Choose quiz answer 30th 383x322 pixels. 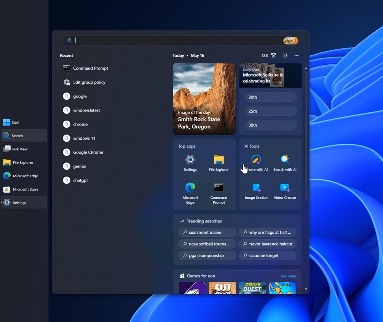tap(270, 125)
